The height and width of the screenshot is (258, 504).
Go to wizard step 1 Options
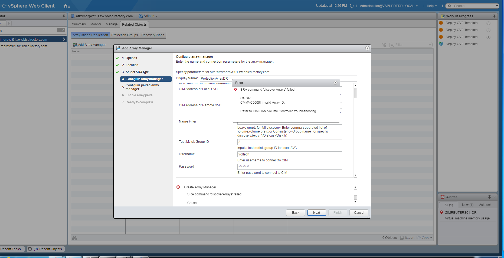coord(131,58)
